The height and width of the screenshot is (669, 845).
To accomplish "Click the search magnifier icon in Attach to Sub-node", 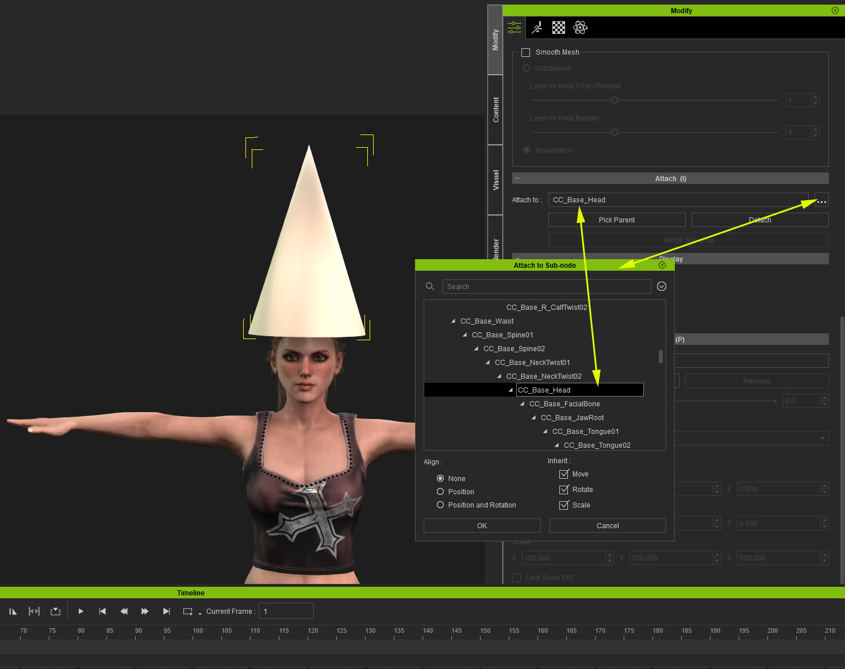I will click(430, 286).
